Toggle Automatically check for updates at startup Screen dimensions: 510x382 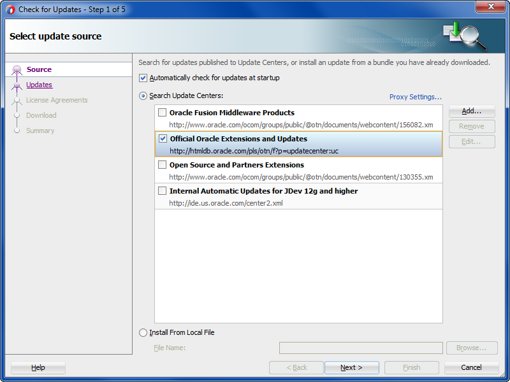(143, 78)
